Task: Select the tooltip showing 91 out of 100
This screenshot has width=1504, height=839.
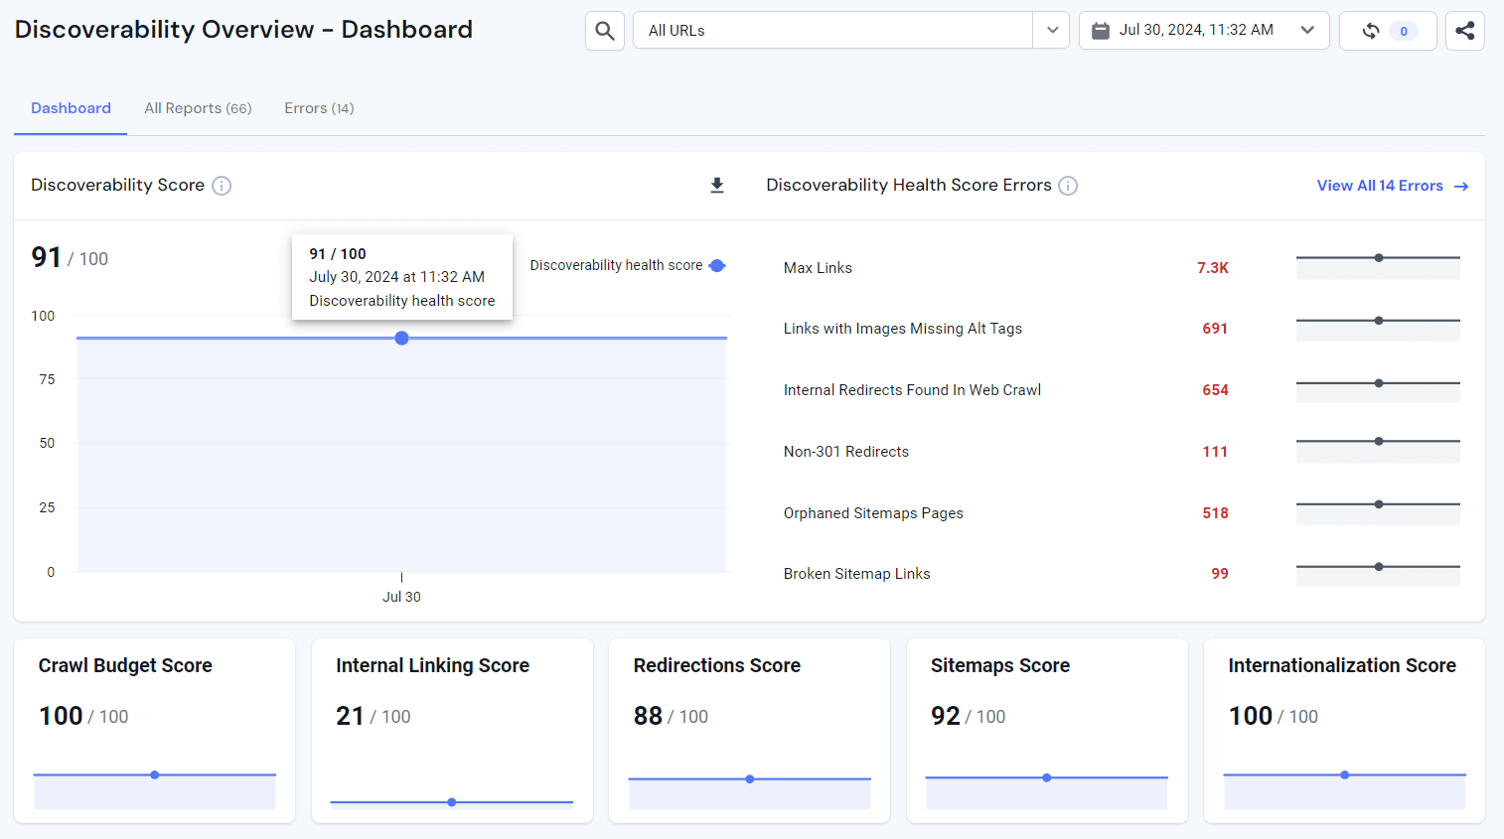Action: 401,276
